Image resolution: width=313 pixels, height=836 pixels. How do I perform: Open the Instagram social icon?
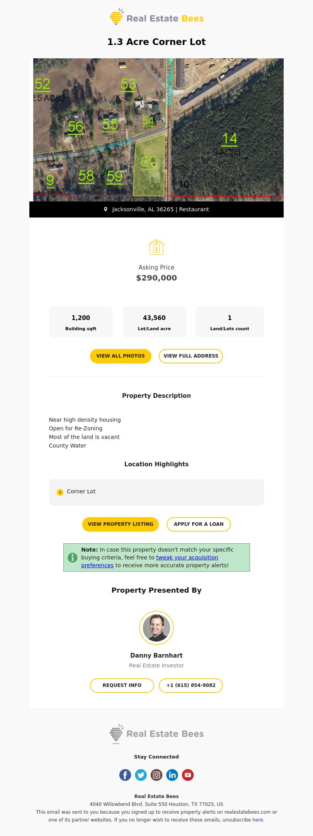[x=156, y=775]
